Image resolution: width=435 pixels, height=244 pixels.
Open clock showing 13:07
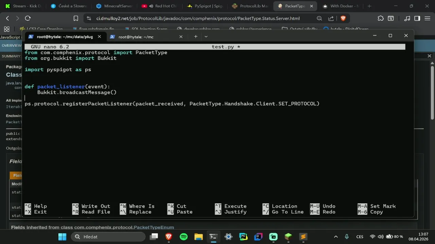[x=418, y=237]
